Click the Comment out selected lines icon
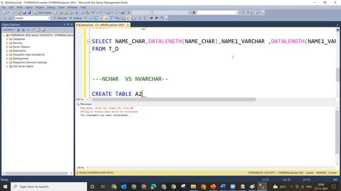Image resolution: width=341 pixels, height=191 pixels. tap(140, 18)
